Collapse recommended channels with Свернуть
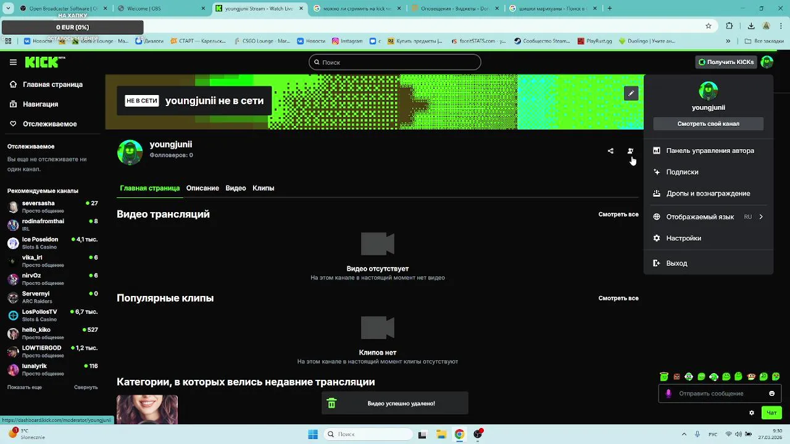This screenshot has width=790, height=444. point(86,387)
